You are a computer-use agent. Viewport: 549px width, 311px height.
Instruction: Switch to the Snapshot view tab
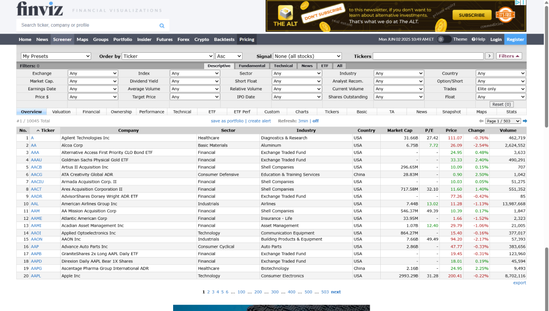(x=451, y=112)
